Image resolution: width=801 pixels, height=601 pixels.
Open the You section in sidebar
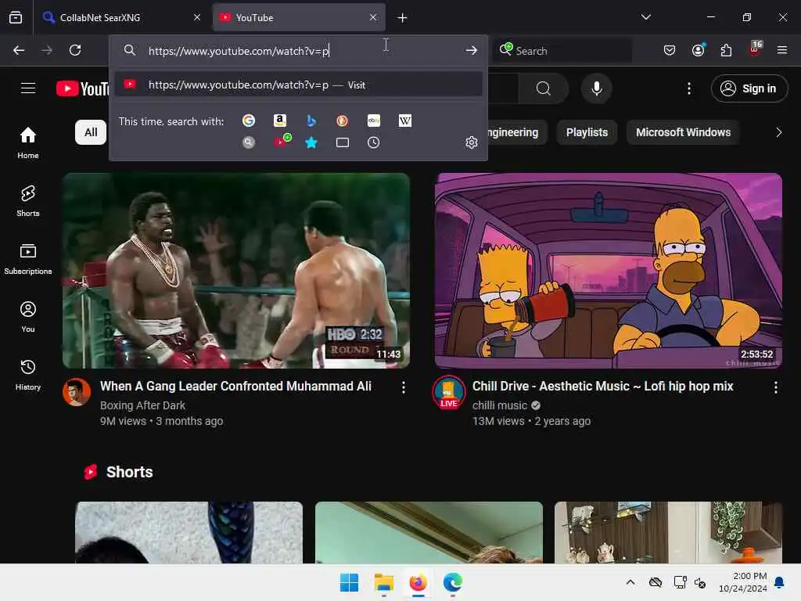tap(28, 317)
